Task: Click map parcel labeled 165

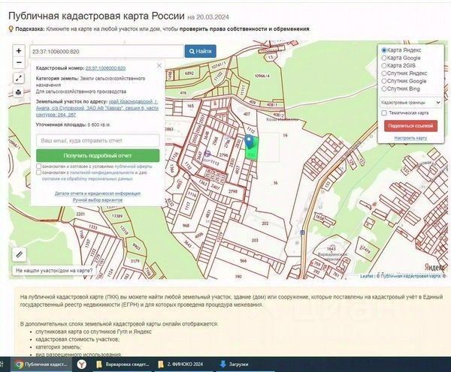Action: (x=190, y=106)
